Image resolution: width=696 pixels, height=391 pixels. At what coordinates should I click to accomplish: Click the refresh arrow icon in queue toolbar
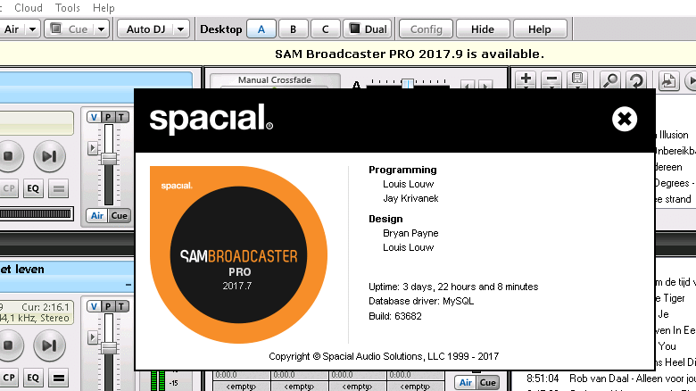tap(636, 80)
